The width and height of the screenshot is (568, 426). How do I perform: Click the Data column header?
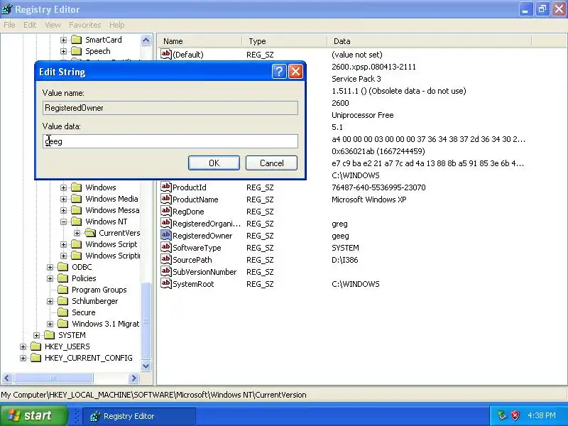(430, 41)
